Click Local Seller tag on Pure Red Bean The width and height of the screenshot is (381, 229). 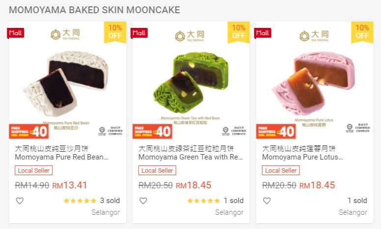(33, 171)
